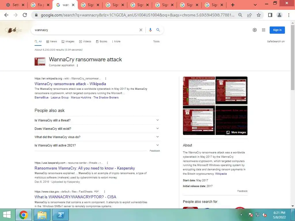Click the Chrome icon in the taskbar
This screenshot has width=295, height=221.
click(24, 215)
